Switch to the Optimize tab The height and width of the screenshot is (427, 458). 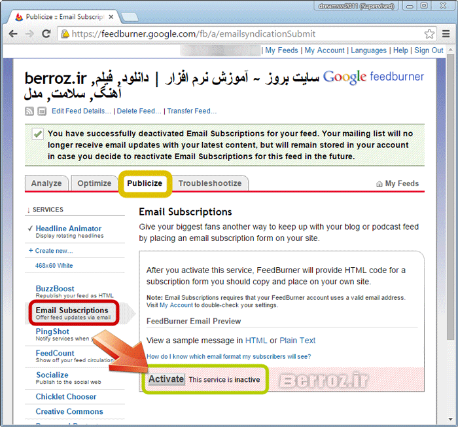coord(94,183)
